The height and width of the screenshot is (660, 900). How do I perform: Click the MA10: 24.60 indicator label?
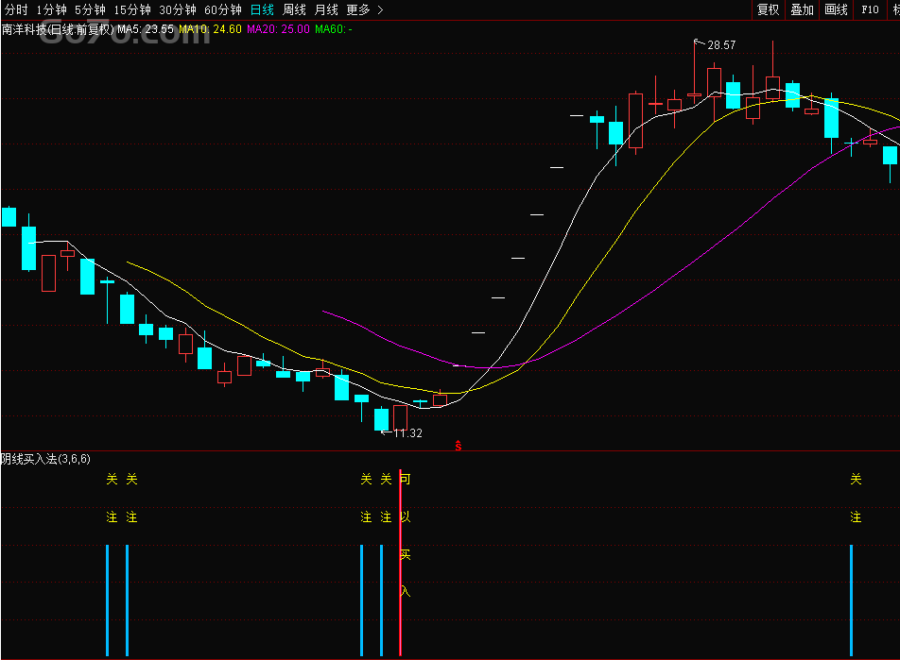pyautogui.click(x=210, y=29)
